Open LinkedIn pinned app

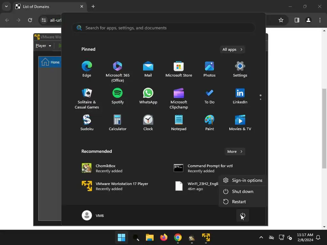coord(240,96)
